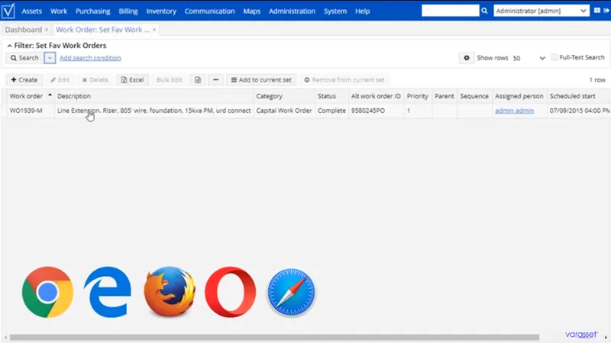Viewport: 611px width, 343px height.
Task: Click the Edit button
Action: coord(60,80)
